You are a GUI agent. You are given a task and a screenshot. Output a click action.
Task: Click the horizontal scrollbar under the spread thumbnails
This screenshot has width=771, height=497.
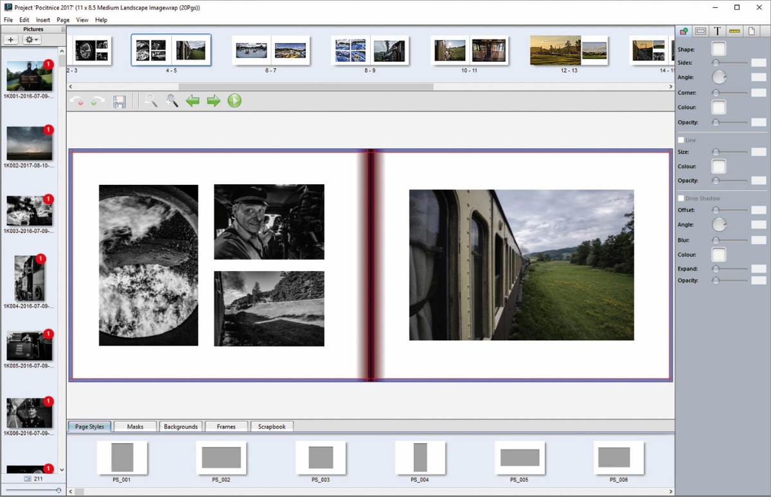click(306, 86)
